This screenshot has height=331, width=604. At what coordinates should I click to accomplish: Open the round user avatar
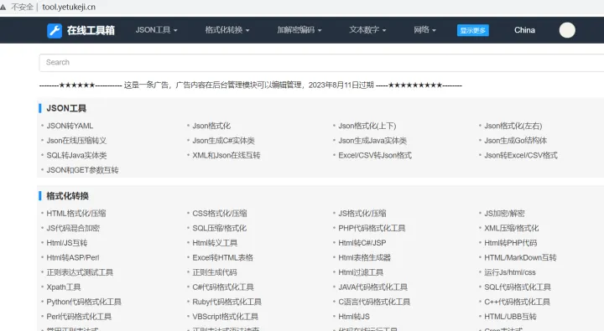[567, 30]
